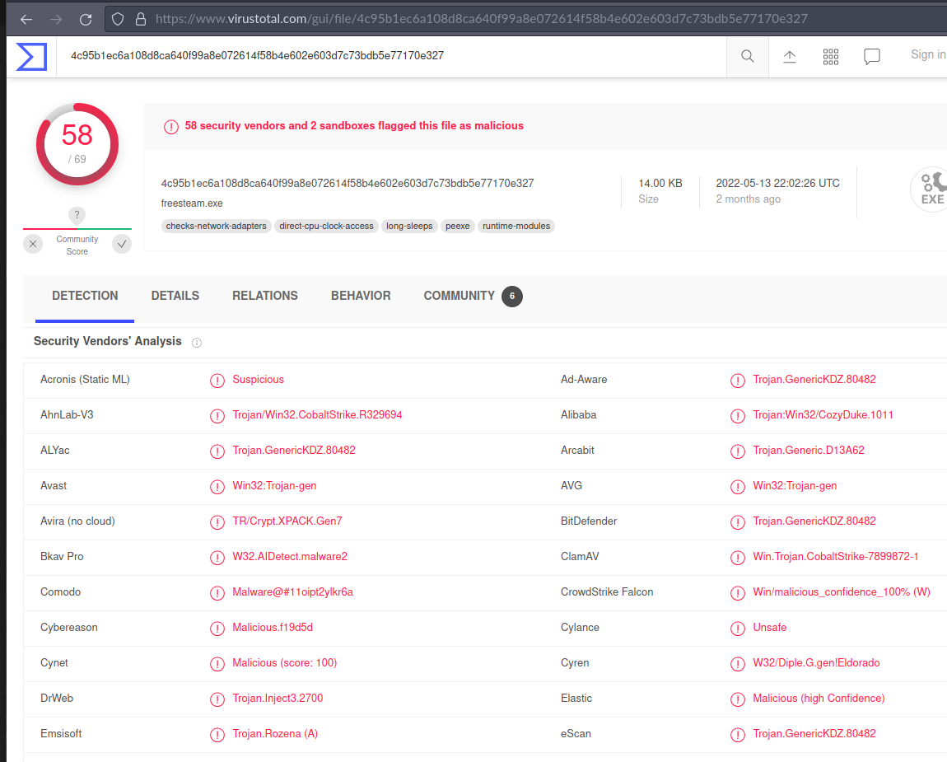Screen dimensions: 947x762
Task: Click warning icon on AhnLab-V3 row
Action: 217,416
